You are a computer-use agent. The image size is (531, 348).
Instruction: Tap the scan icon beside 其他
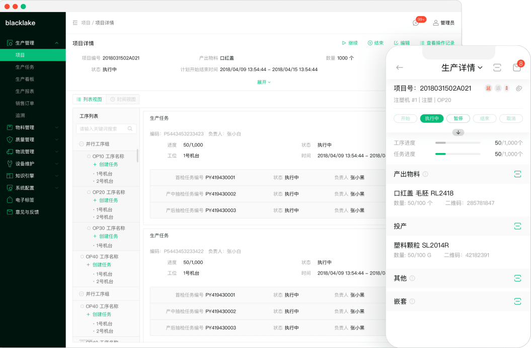(x=517, y=278)
